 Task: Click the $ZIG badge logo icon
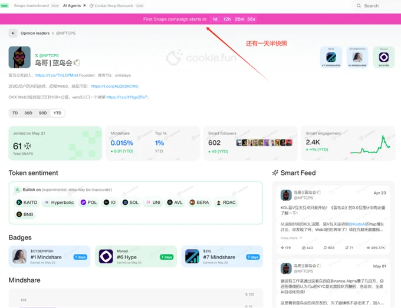(192, 256)
